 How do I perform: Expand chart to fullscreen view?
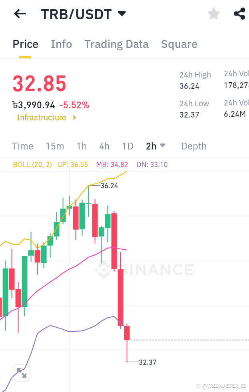21,372
